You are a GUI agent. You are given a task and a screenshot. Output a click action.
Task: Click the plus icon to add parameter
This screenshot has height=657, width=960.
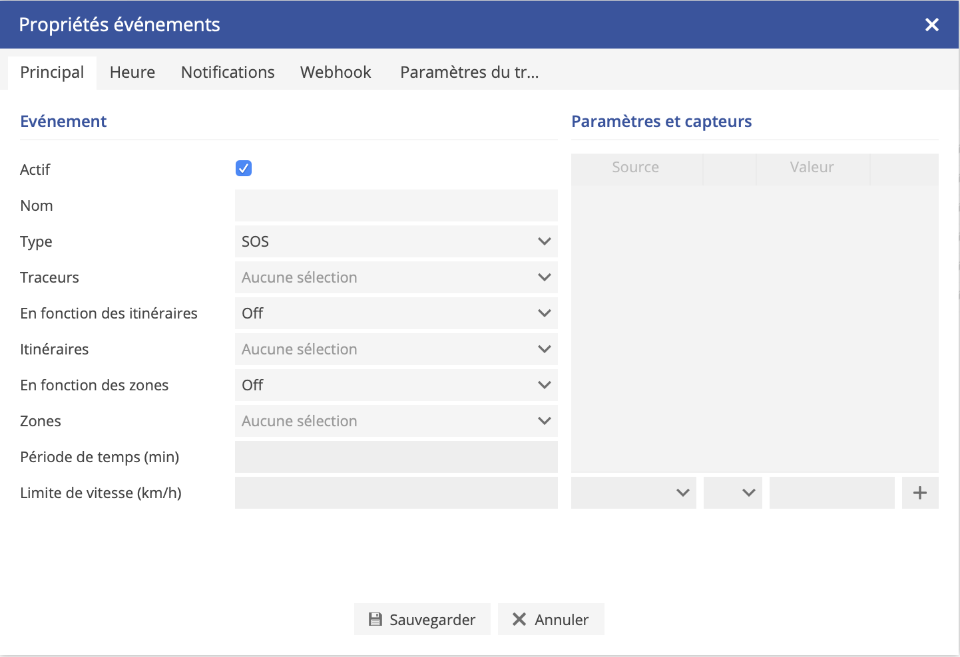[x=919, y=493]
